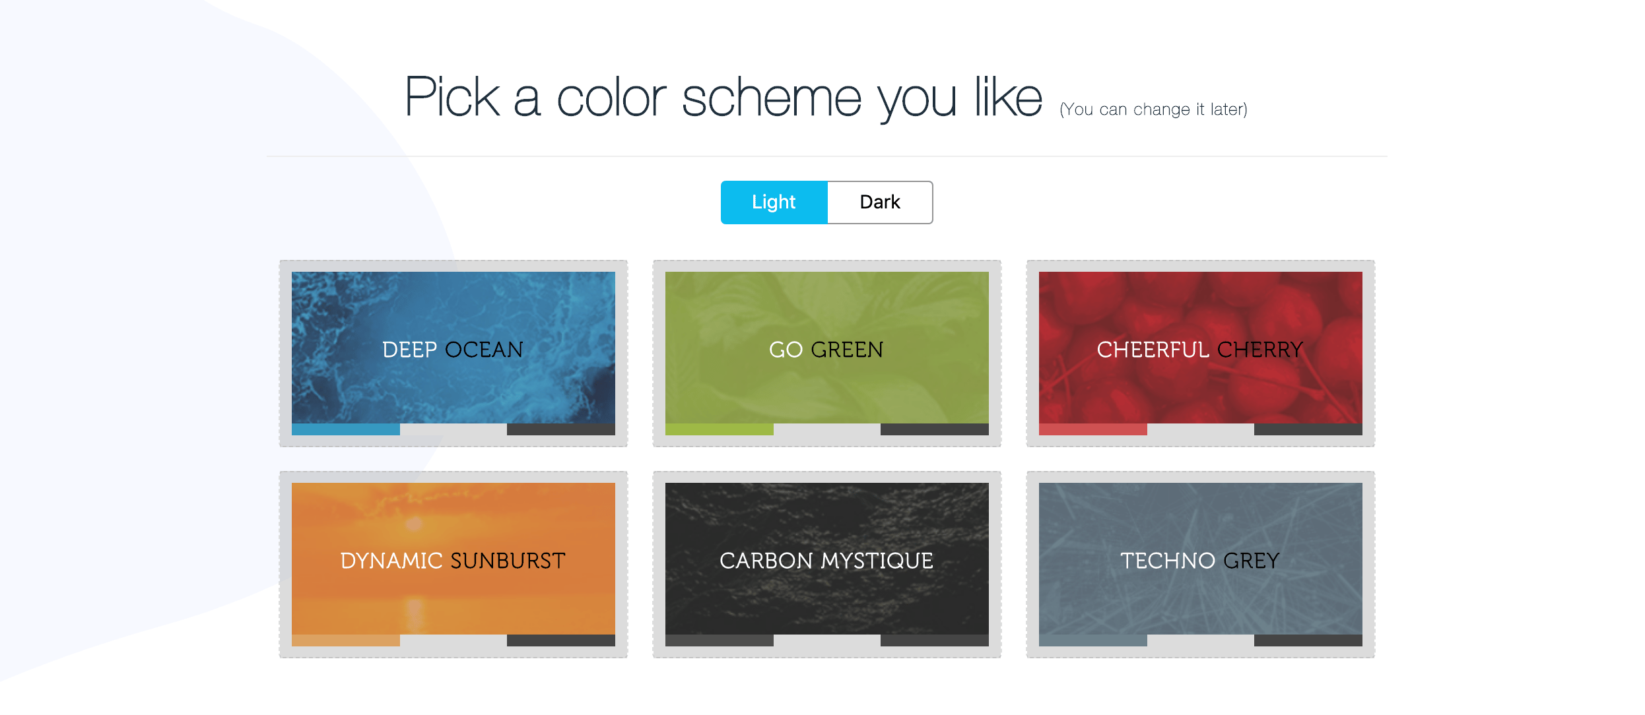Click the dark grey swatch under Dynamic Sunburst

[x=561, y=640]
